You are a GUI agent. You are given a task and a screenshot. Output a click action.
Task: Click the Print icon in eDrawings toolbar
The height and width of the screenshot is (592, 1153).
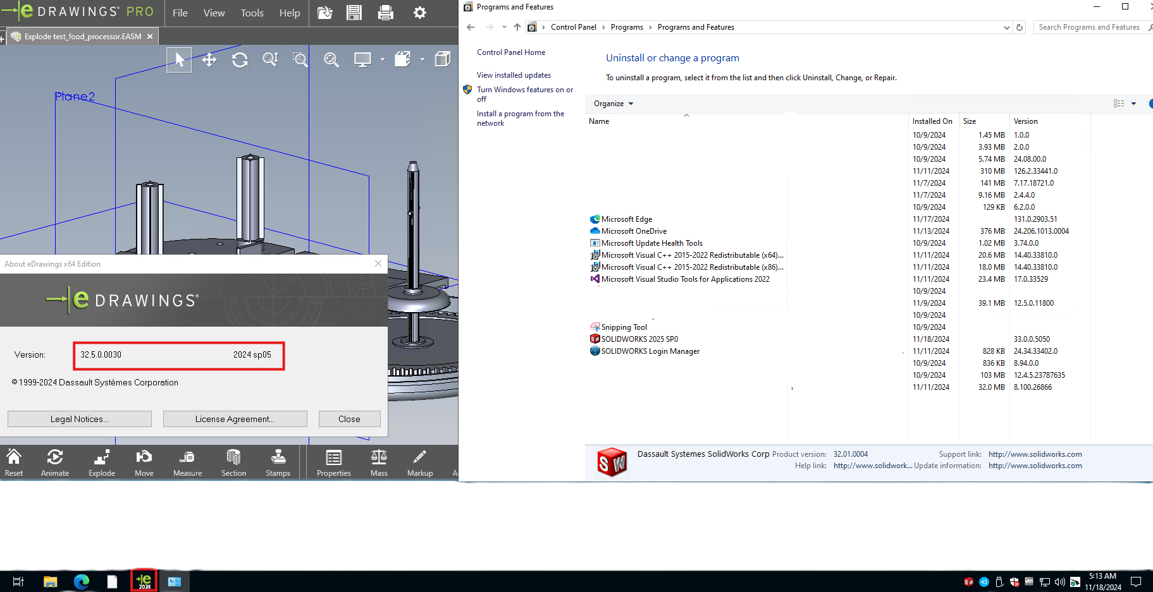(x=386, y=13)
